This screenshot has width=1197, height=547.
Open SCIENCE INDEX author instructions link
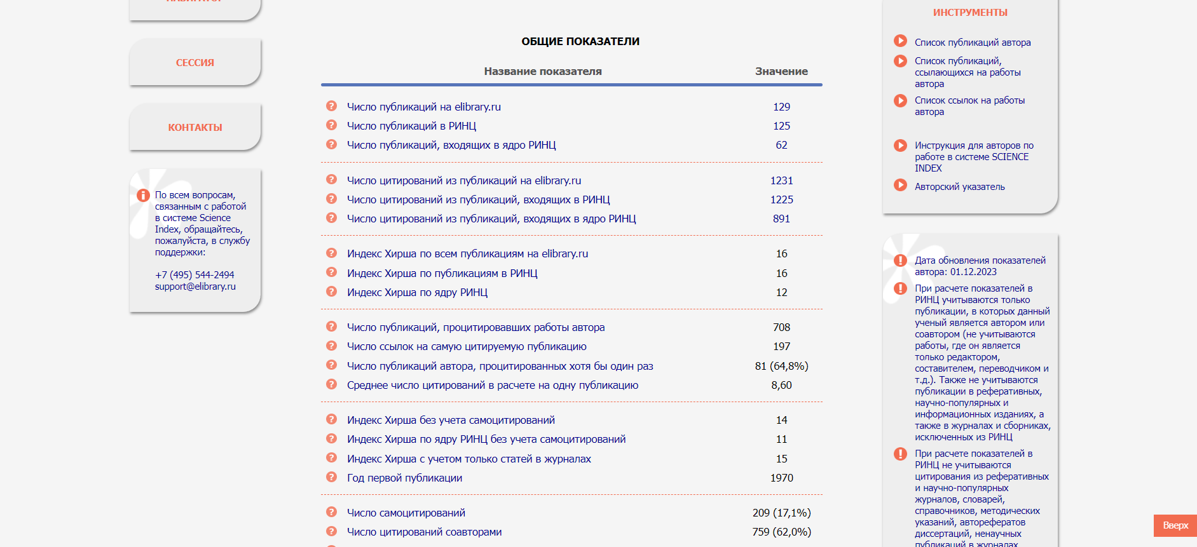click(974, 157)
